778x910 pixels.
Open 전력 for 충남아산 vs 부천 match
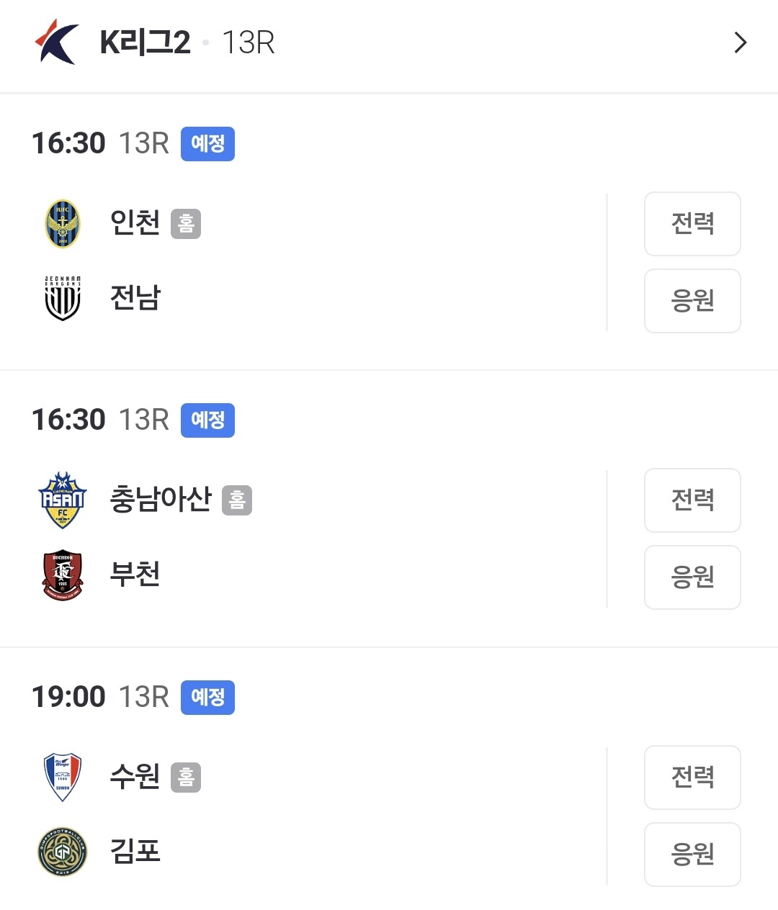pos(692,500)
